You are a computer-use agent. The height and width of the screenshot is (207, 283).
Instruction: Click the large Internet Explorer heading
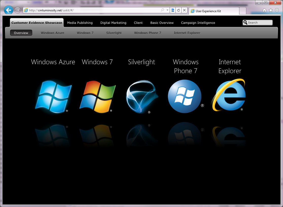click(x=230, y=66)
